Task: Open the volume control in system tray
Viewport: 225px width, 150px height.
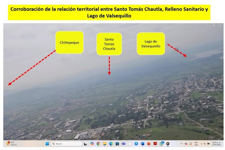Action: point(205,144)
